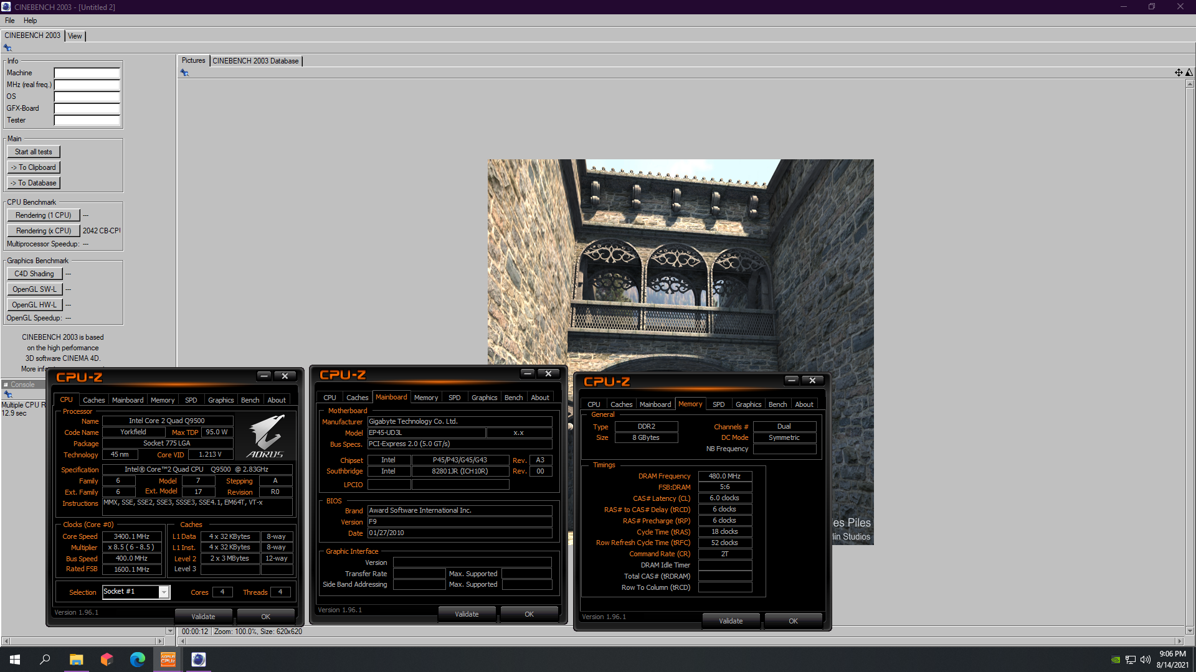
Task: Click OK in CPU-Z Mainboard window
Action: point(529,614)
